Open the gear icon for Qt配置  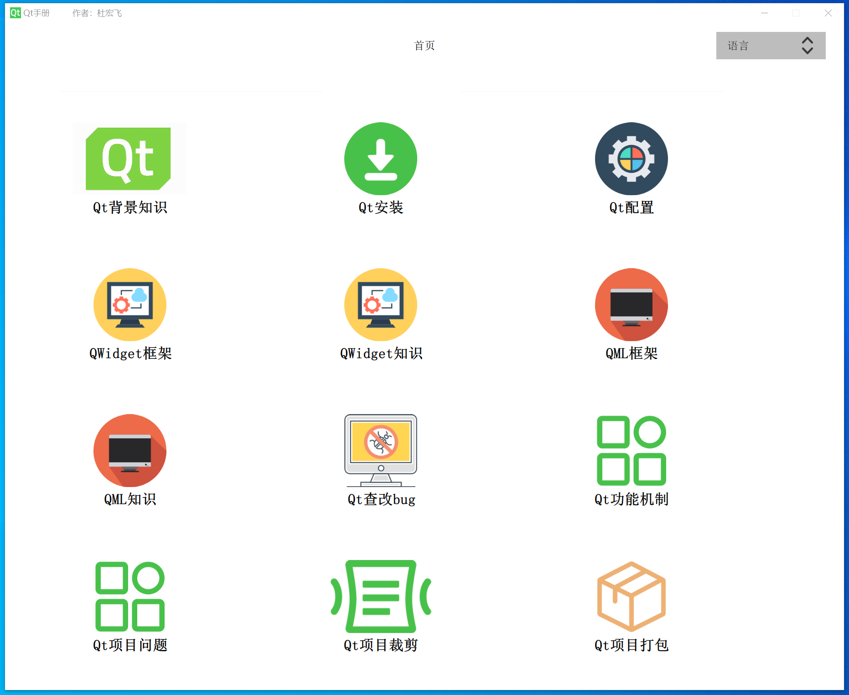tap(632, 159)
